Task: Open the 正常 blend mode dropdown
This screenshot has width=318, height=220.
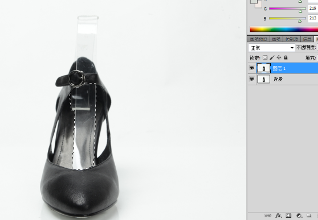Action: (x=272, y=48)
